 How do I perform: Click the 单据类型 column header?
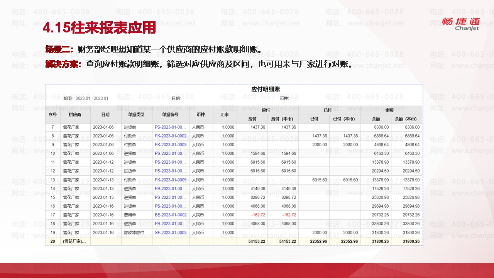tap(136, 115)
